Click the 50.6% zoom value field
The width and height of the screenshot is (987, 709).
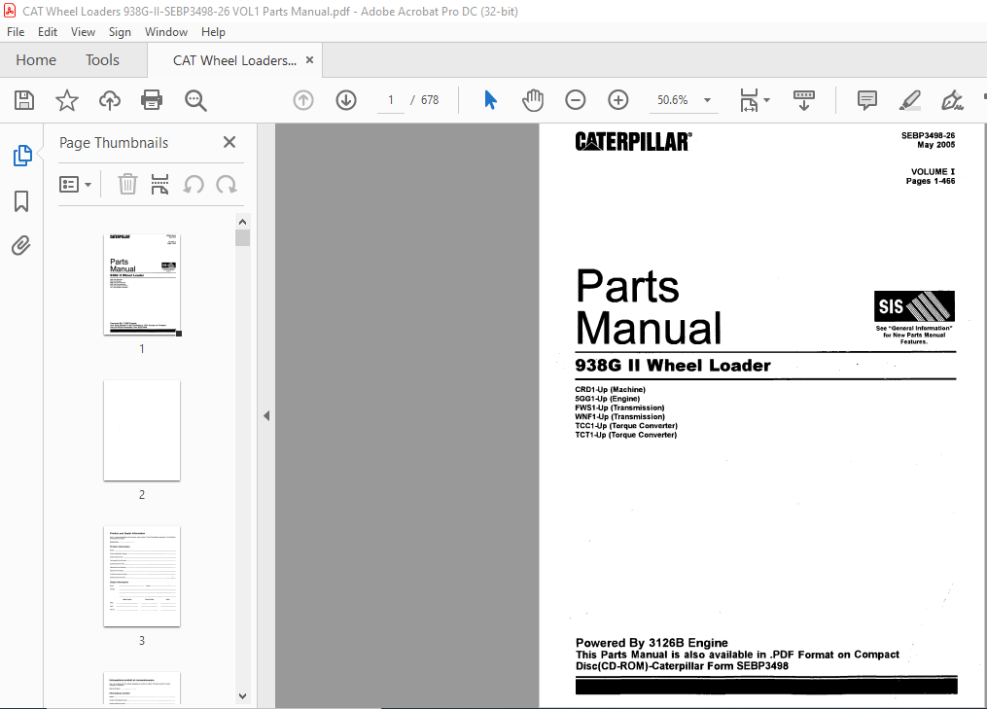(x=673, y=100)
